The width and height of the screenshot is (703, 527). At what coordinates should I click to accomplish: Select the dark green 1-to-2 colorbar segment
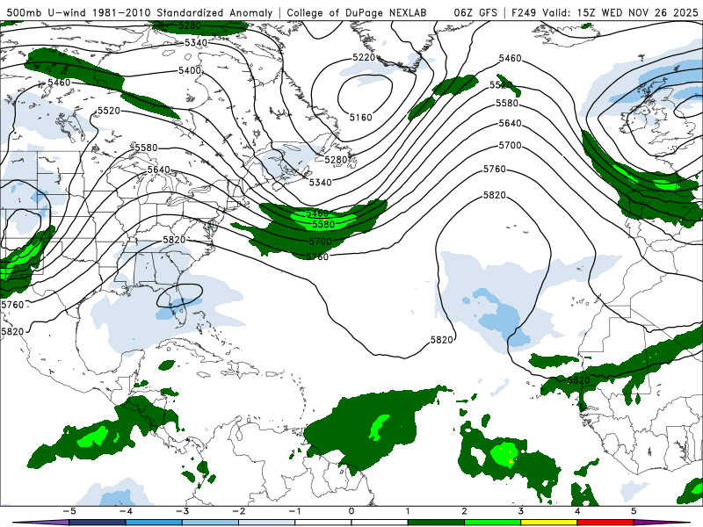coord(436,523)
